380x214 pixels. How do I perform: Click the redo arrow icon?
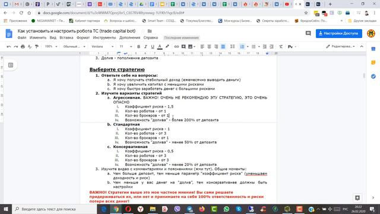coord(16,46)
